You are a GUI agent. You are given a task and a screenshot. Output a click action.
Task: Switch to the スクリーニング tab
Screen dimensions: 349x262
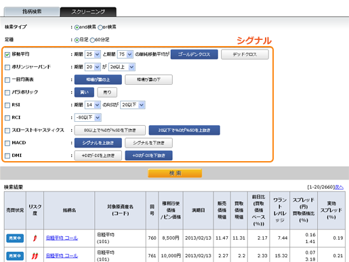88,12
